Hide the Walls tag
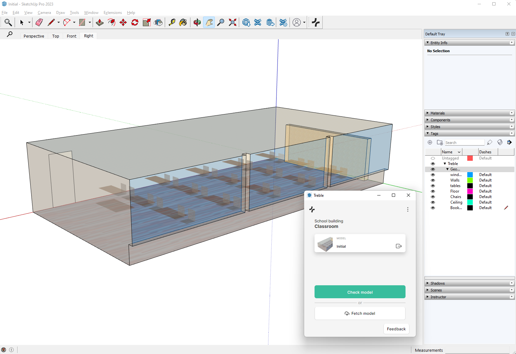The width and height of the screenshot is (516, 354). (433, 180)
